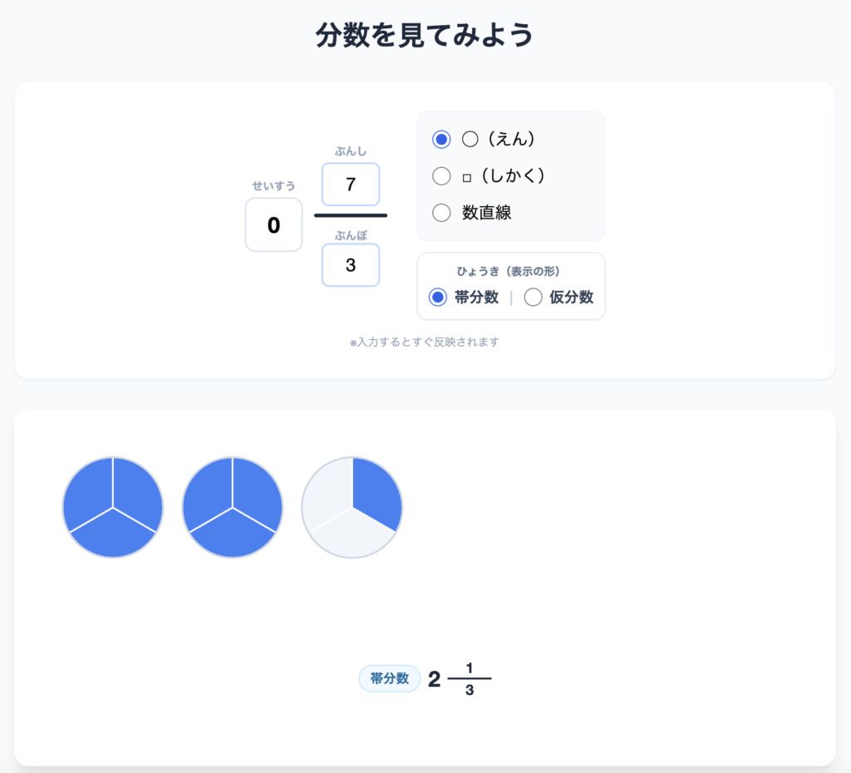
Task: Click the 1/3 fraction in the result
Action: pyautogui.click(x=470, y=679)
